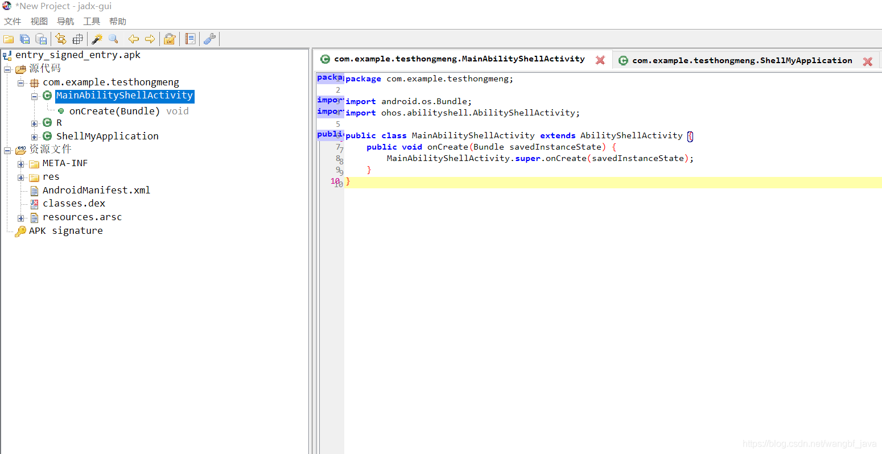Open the 帮助 menu
The width and height of the screenshot is (882, 454).
tap(118, 22)
